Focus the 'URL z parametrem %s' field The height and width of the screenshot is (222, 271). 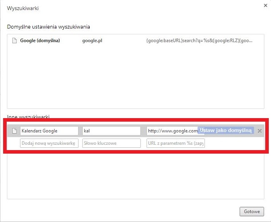click(175, 143)
